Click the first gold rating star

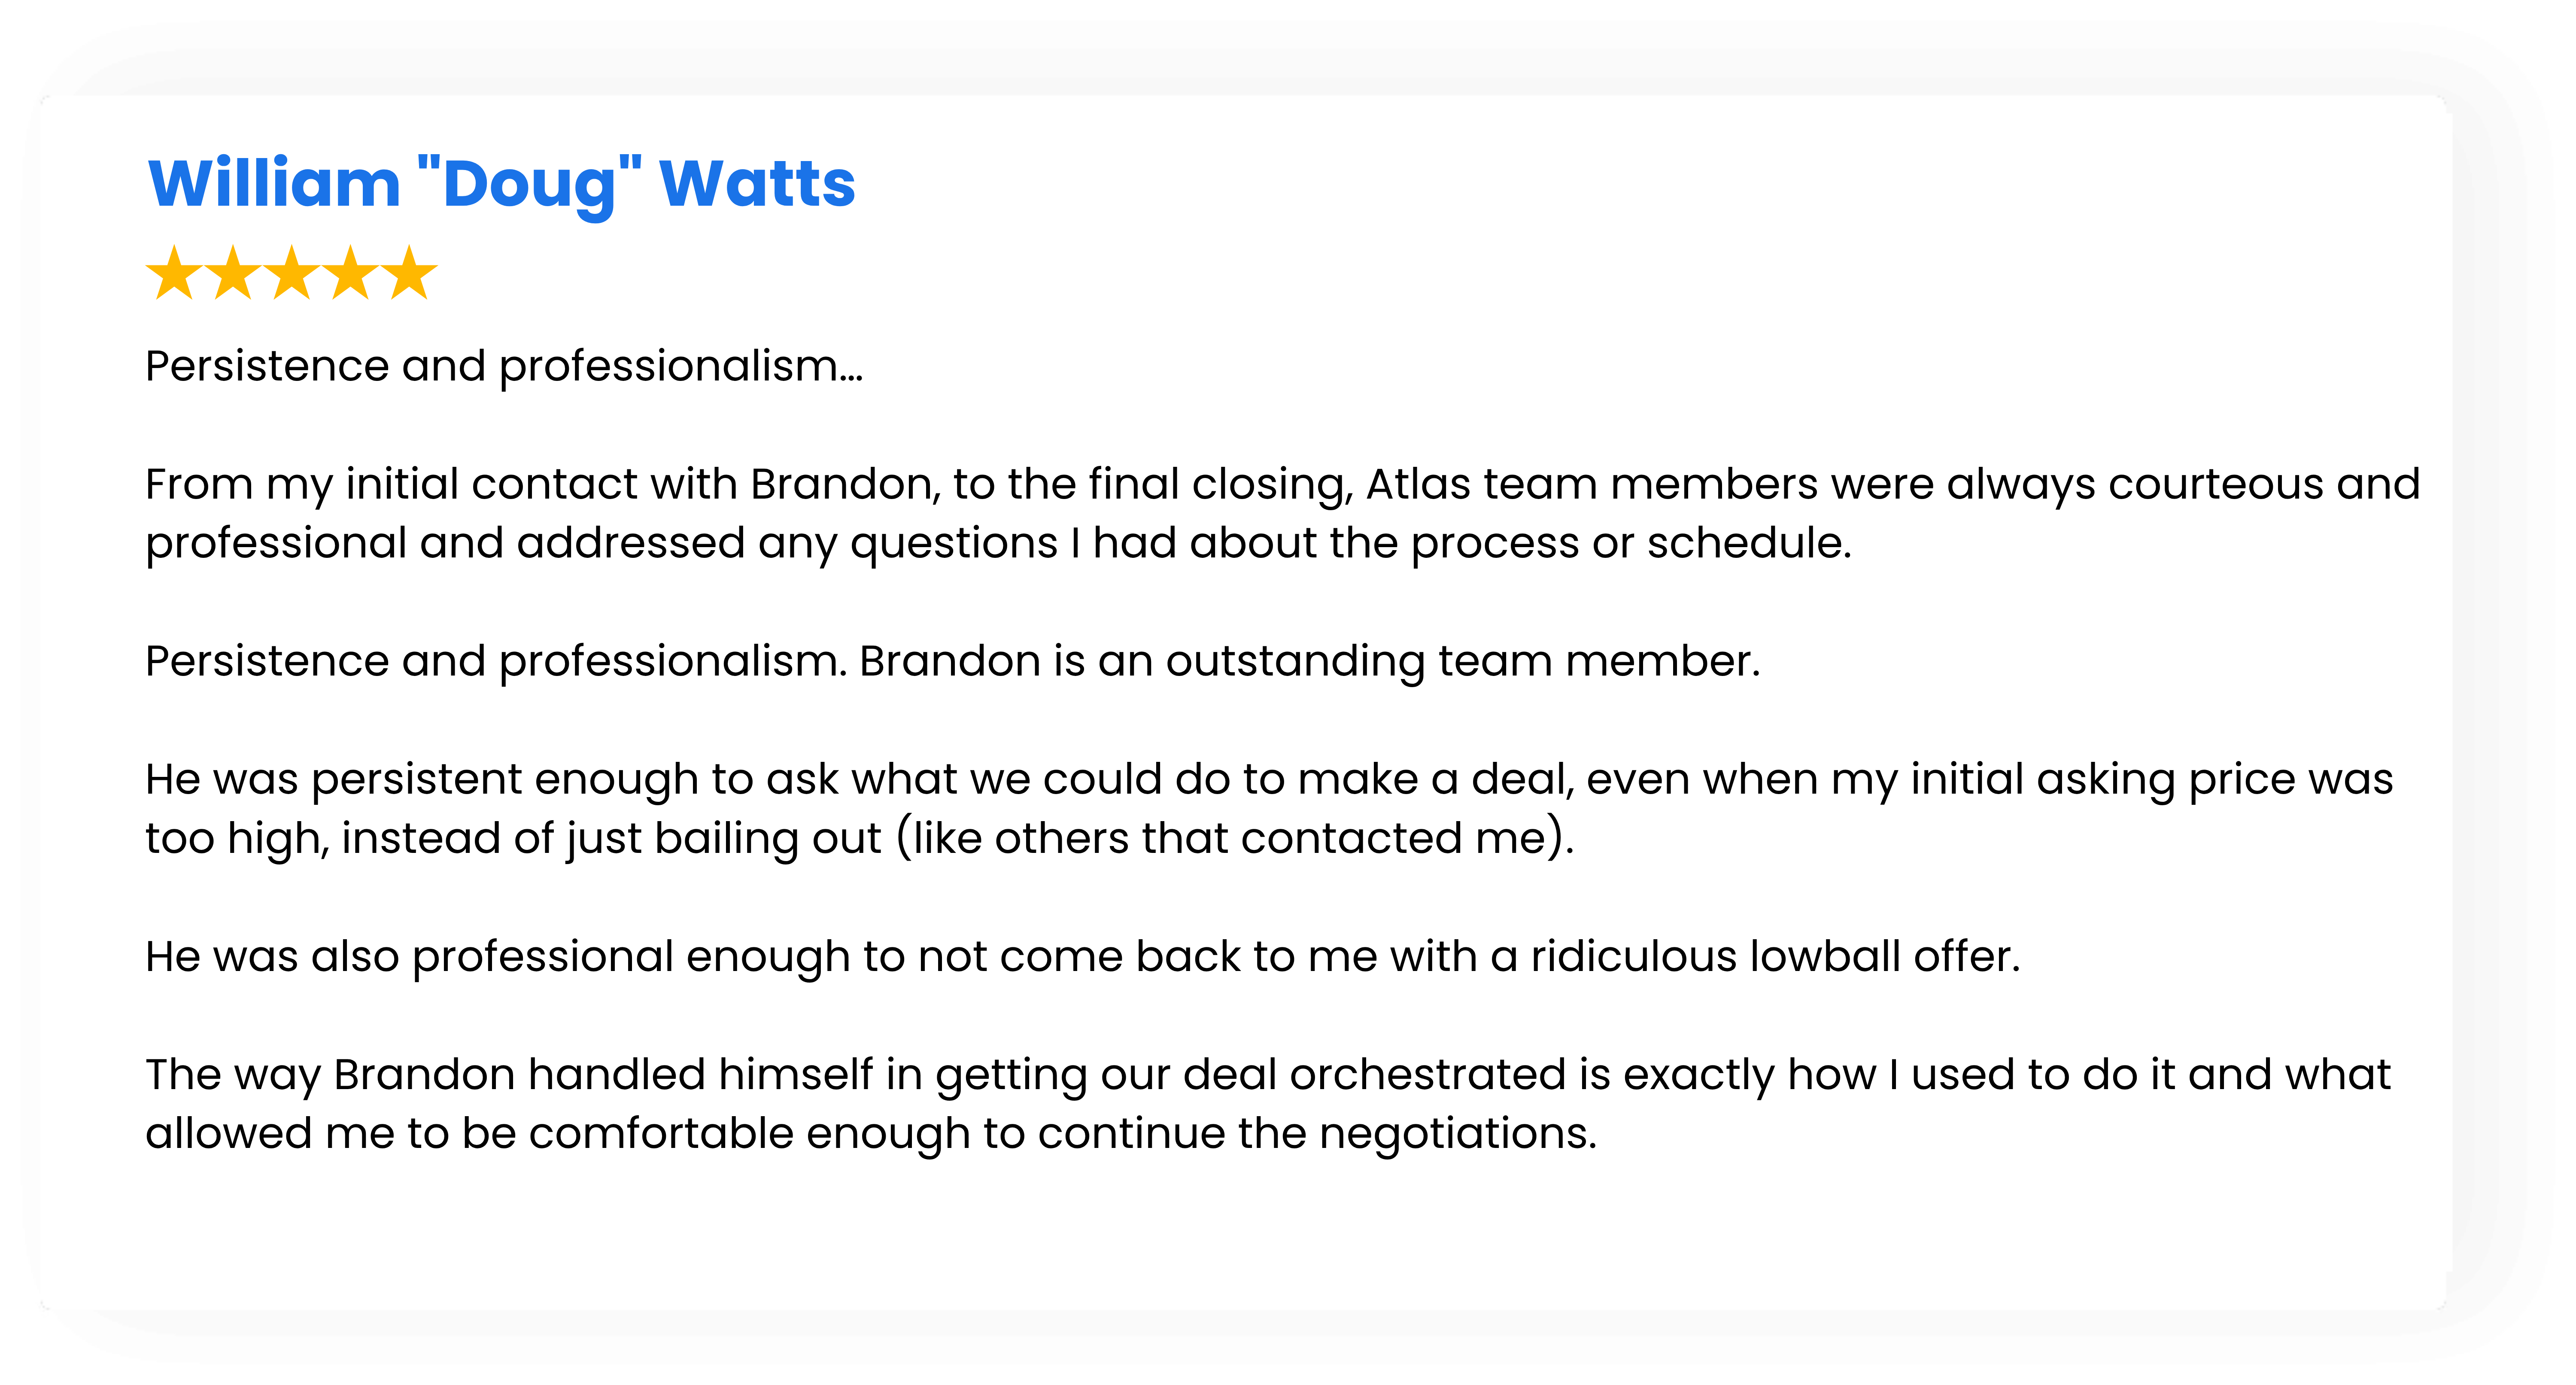[175, 273]
